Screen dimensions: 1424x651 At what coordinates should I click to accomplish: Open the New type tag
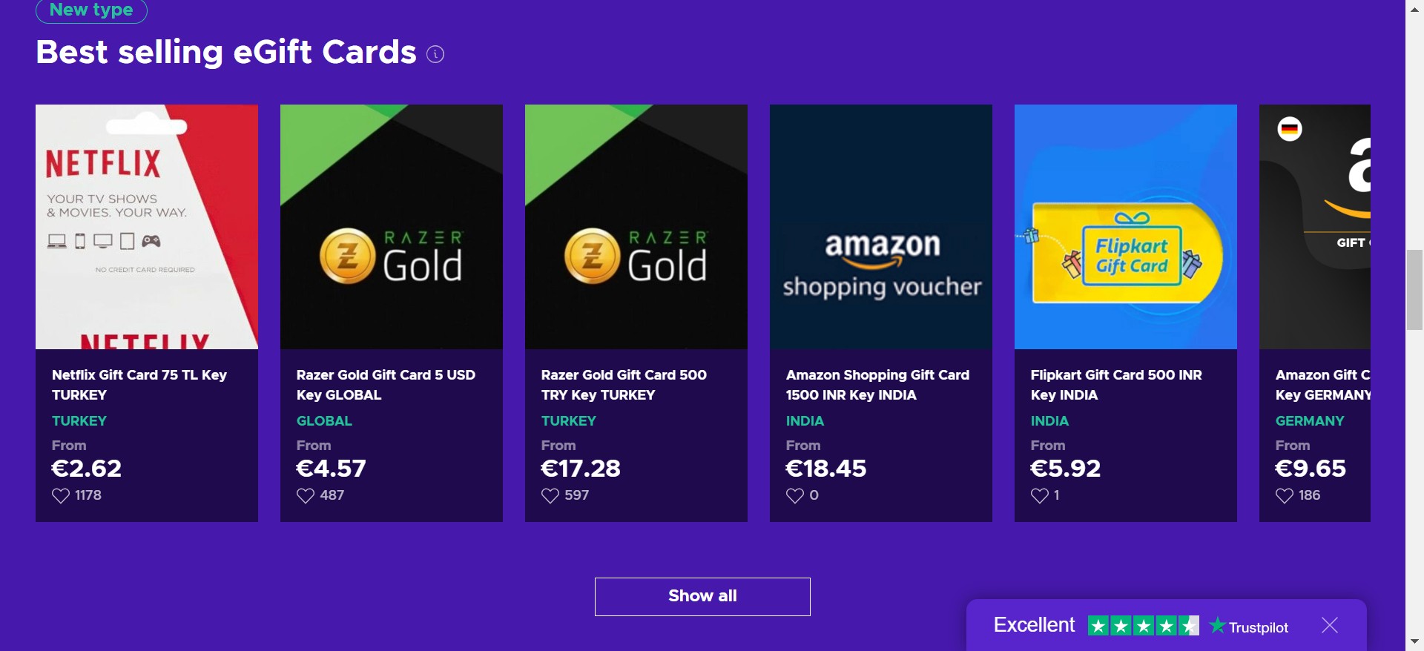[x=91, y=10]
